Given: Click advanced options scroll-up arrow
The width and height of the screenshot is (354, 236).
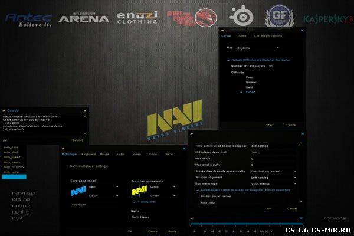Looking at the screenshot, I should click(x=301, y=145).
